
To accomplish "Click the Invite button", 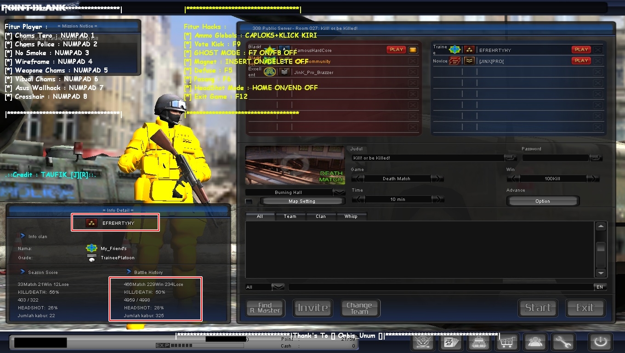I will click(x=312, y=308).
